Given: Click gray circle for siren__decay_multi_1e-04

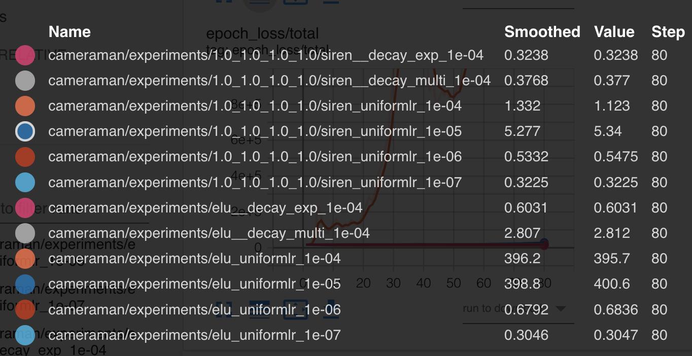Looking at the screenshot, I should coord(25,80).
